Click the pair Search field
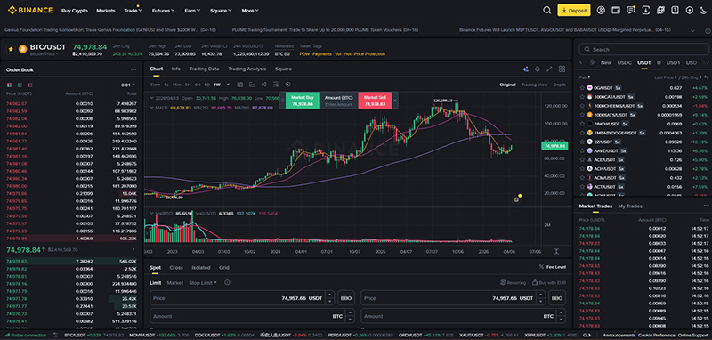This screenshot has width=712, height=340. [643, 49]
